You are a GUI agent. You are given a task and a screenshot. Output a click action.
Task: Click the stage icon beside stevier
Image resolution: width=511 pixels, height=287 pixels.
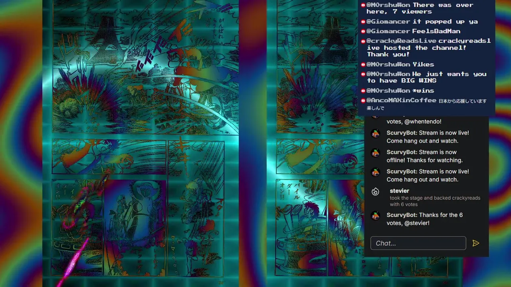(375, 192)
